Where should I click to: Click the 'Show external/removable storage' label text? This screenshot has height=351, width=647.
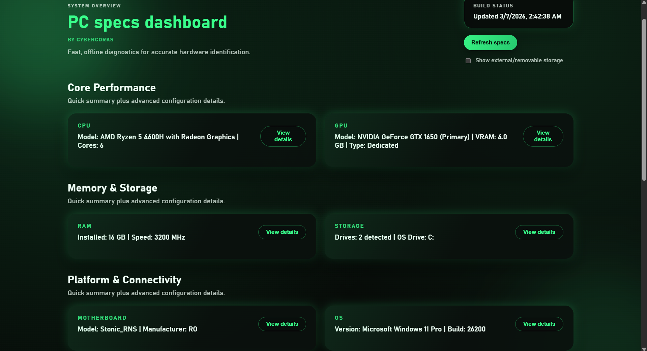(x=519, y=61)
